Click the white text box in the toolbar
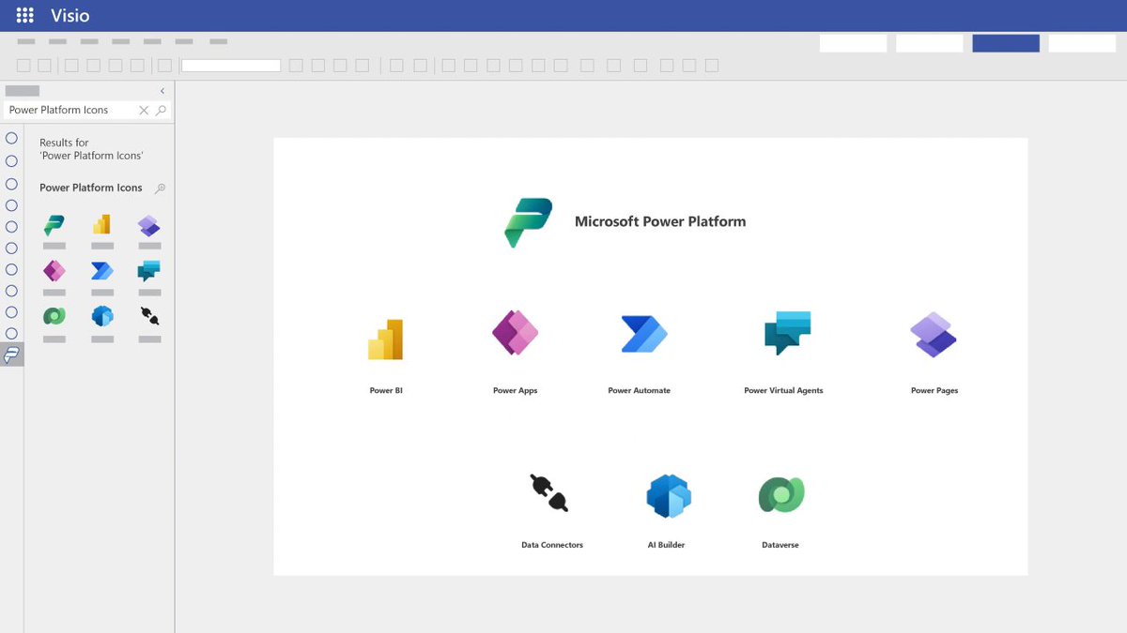Screen dimensions: 1127x633 231,66
